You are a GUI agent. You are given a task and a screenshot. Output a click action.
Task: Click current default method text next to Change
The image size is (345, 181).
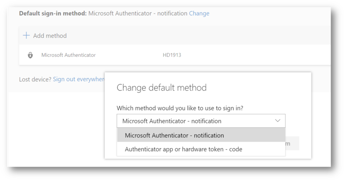point(138,13)
